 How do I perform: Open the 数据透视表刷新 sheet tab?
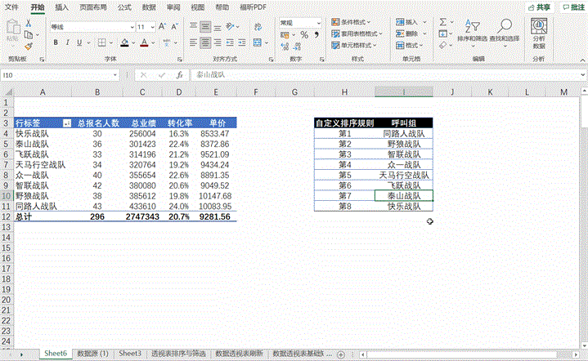click(240, 354)
